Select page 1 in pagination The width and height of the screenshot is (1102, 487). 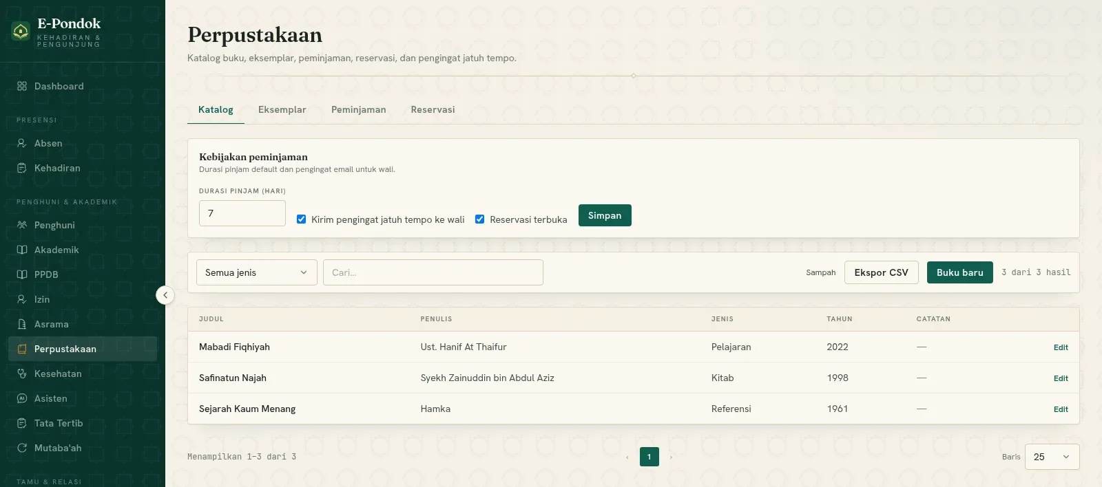pos(649,457)
